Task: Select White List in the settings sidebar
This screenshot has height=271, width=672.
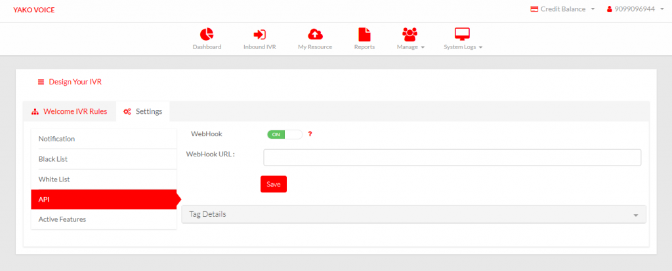Action: point(104,179)
